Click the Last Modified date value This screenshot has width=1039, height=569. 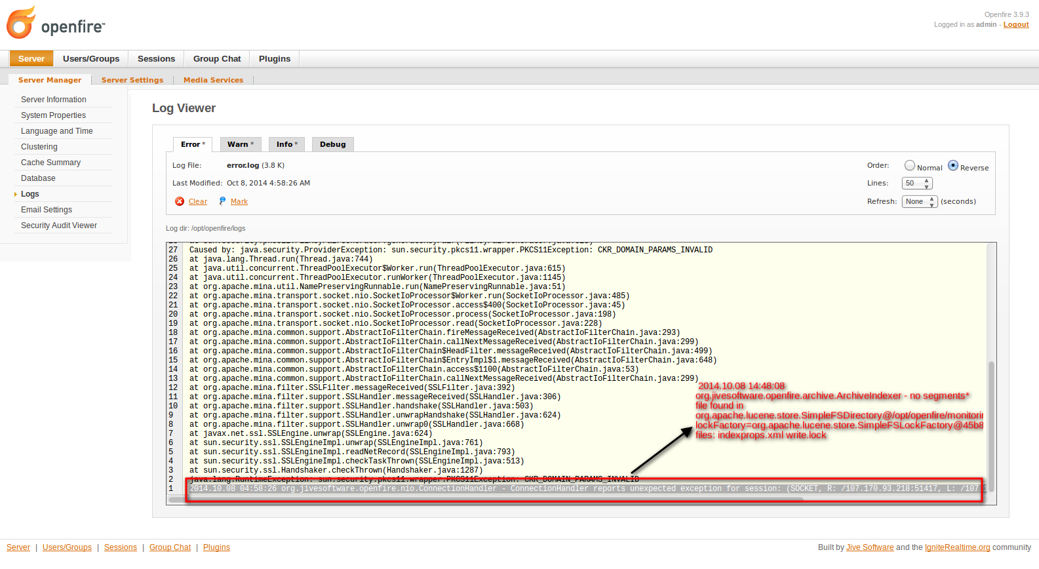tap(268, 184)
